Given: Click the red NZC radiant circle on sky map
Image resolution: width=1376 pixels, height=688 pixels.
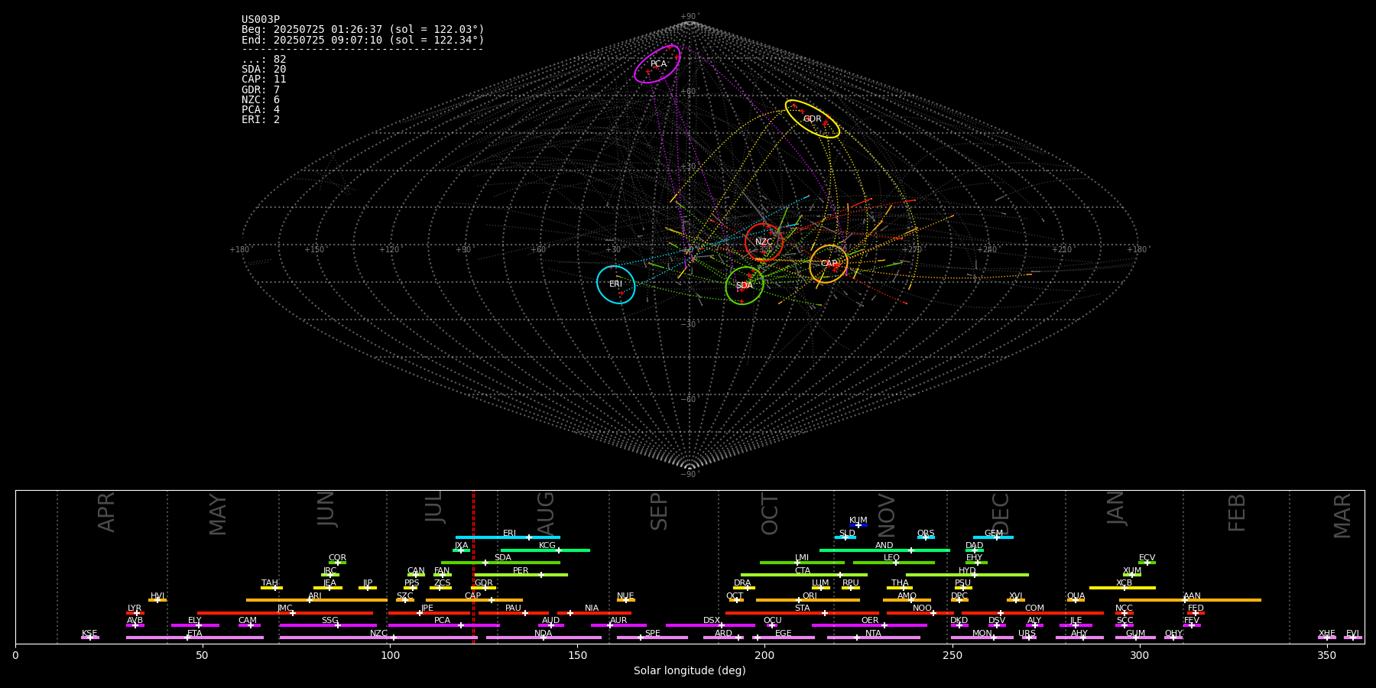Looking at the screenshot, I should (x=764, y=242).
